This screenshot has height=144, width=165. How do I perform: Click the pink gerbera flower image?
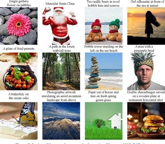pyautogui.click(x=19, y=26)
